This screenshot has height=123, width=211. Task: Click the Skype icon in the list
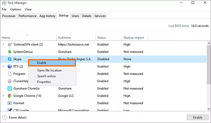tap(10, 59)
